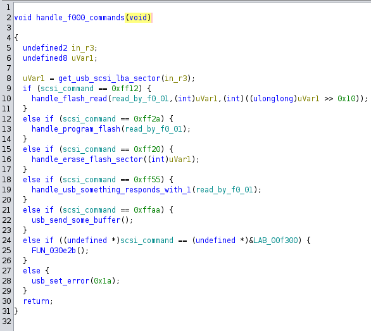Click the FUN_030e2b function call
The height and width of the screenshot is (331, 371).
tap(54, 251)
